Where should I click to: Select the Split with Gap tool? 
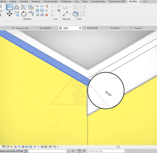[42, 6]
